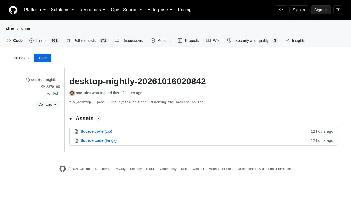Open the Security and quality tab
Image resolution: width=351 pixels, height=219 pixels.
click(x=253, y=41)
